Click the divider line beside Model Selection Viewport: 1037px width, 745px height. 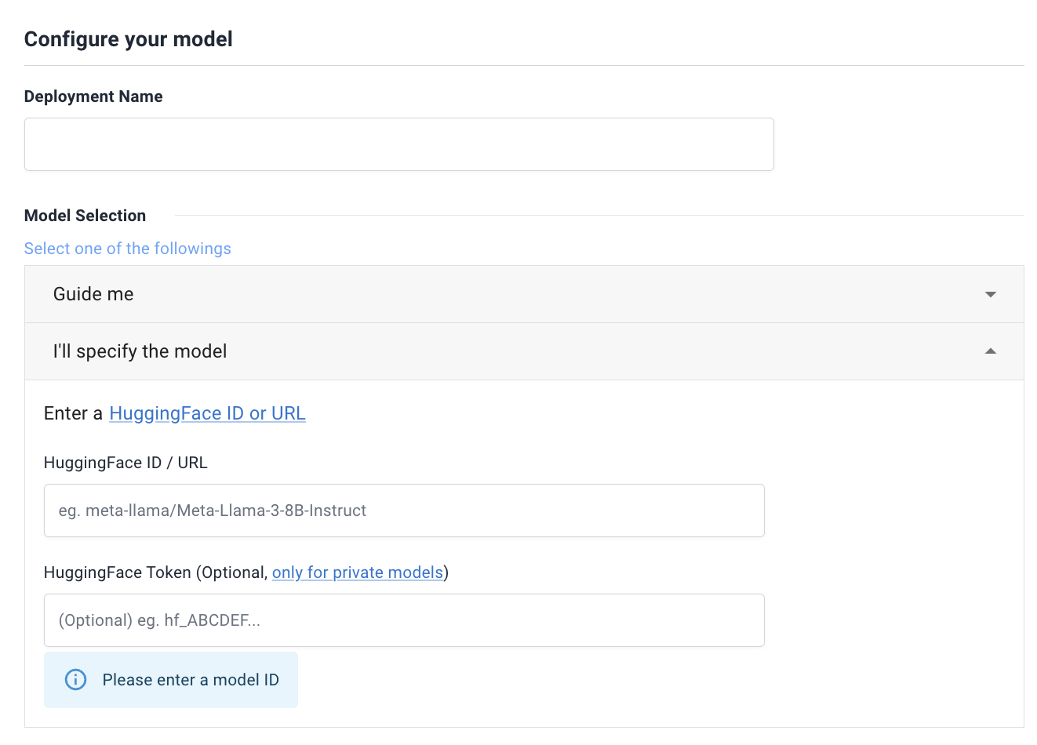pyautogui.click(x=596, y=215)
